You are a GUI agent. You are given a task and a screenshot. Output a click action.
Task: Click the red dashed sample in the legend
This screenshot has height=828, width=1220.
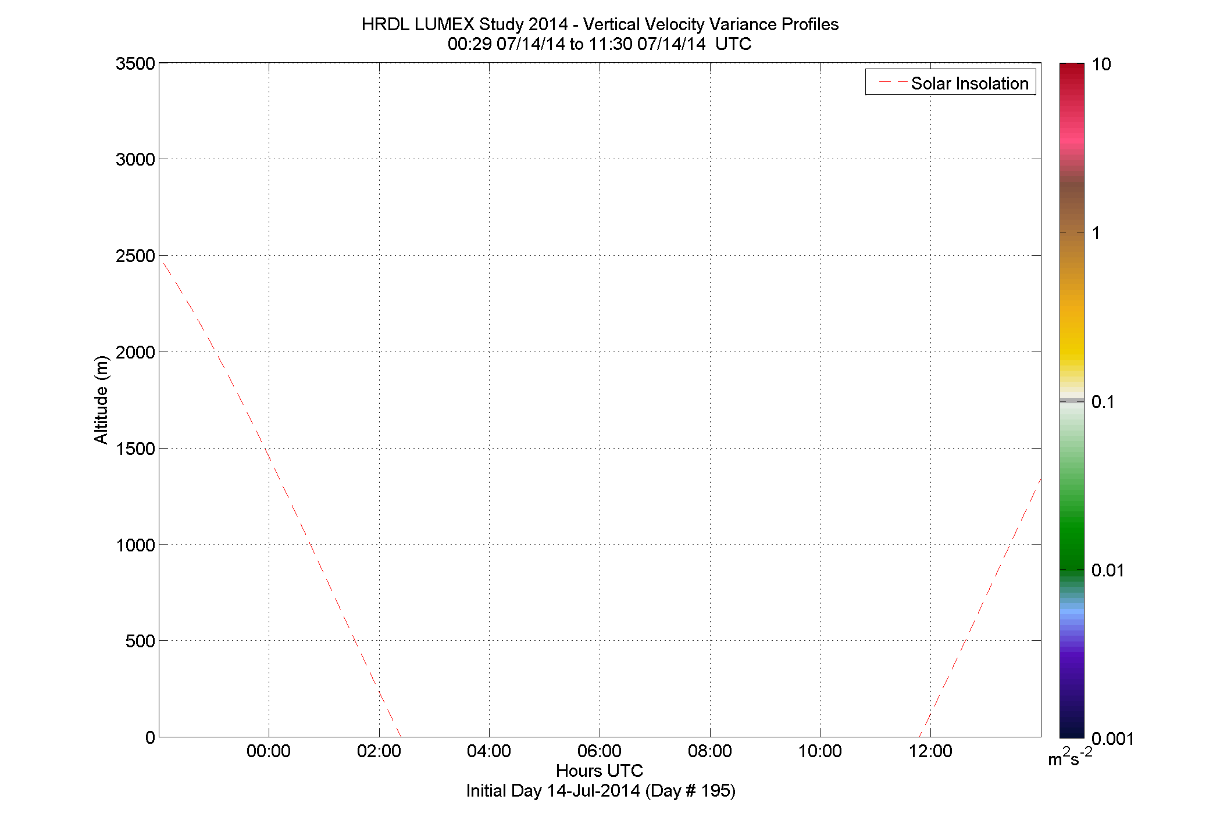coord(892,83)
